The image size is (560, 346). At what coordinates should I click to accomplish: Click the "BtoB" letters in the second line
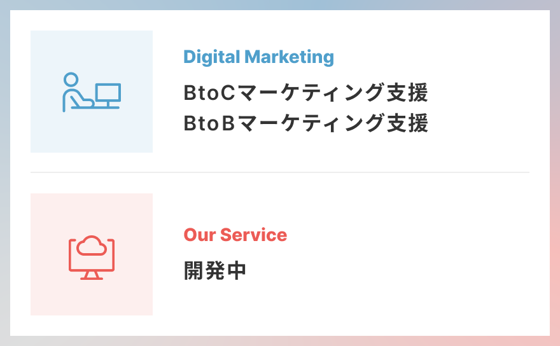[209, 123]
